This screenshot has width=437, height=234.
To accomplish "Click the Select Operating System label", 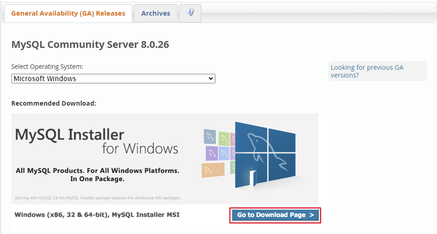I will (47, 67).
